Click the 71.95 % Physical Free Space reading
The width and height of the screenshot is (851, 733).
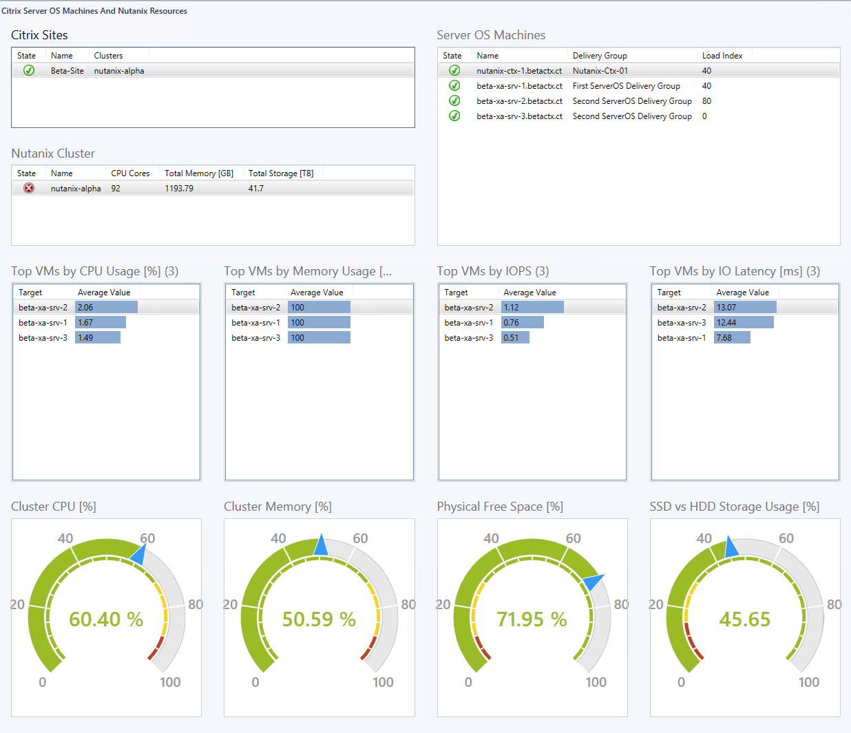(x=532, y=619)
